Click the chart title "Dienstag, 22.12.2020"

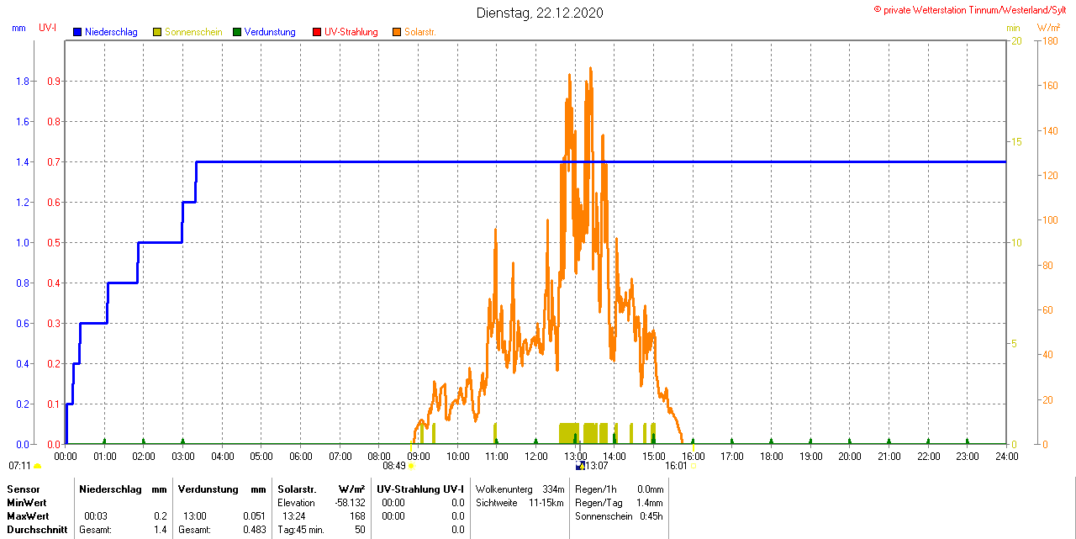(540, 13)
